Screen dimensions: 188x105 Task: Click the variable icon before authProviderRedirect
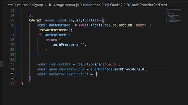(129, 5)
